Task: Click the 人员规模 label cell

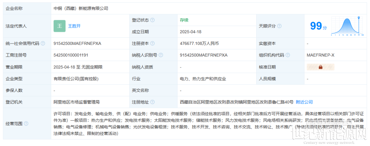Action: [x=280, y=79]
